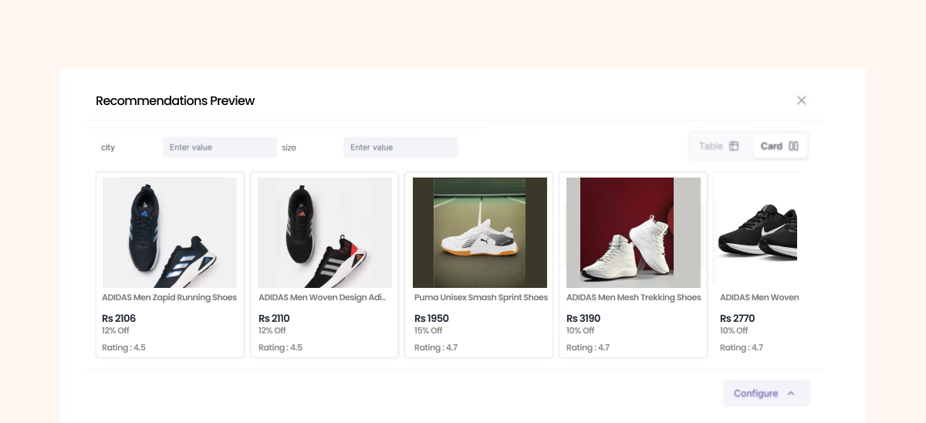Open the ADIDAS Men Woven Design shoe image
This screenshot has width=926, height=423.
[325, 232]
